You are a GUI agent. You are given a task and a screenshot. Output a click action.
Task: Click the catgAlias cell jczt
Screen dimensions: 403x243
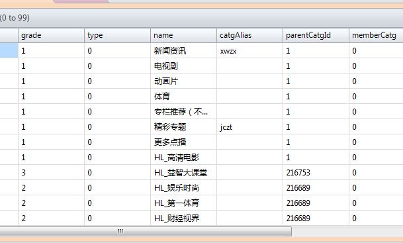point(249,126)
